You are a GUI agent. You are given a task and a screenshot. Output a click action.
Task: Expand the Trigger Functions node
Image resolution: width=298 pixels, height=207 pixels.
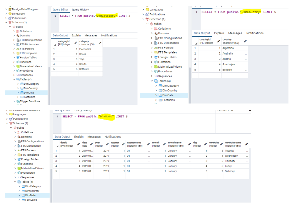14,101
